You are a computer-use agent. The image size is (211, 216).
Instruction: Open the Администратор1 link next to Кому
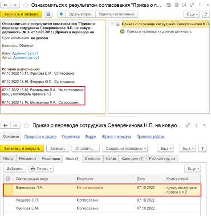pos(25,53)
